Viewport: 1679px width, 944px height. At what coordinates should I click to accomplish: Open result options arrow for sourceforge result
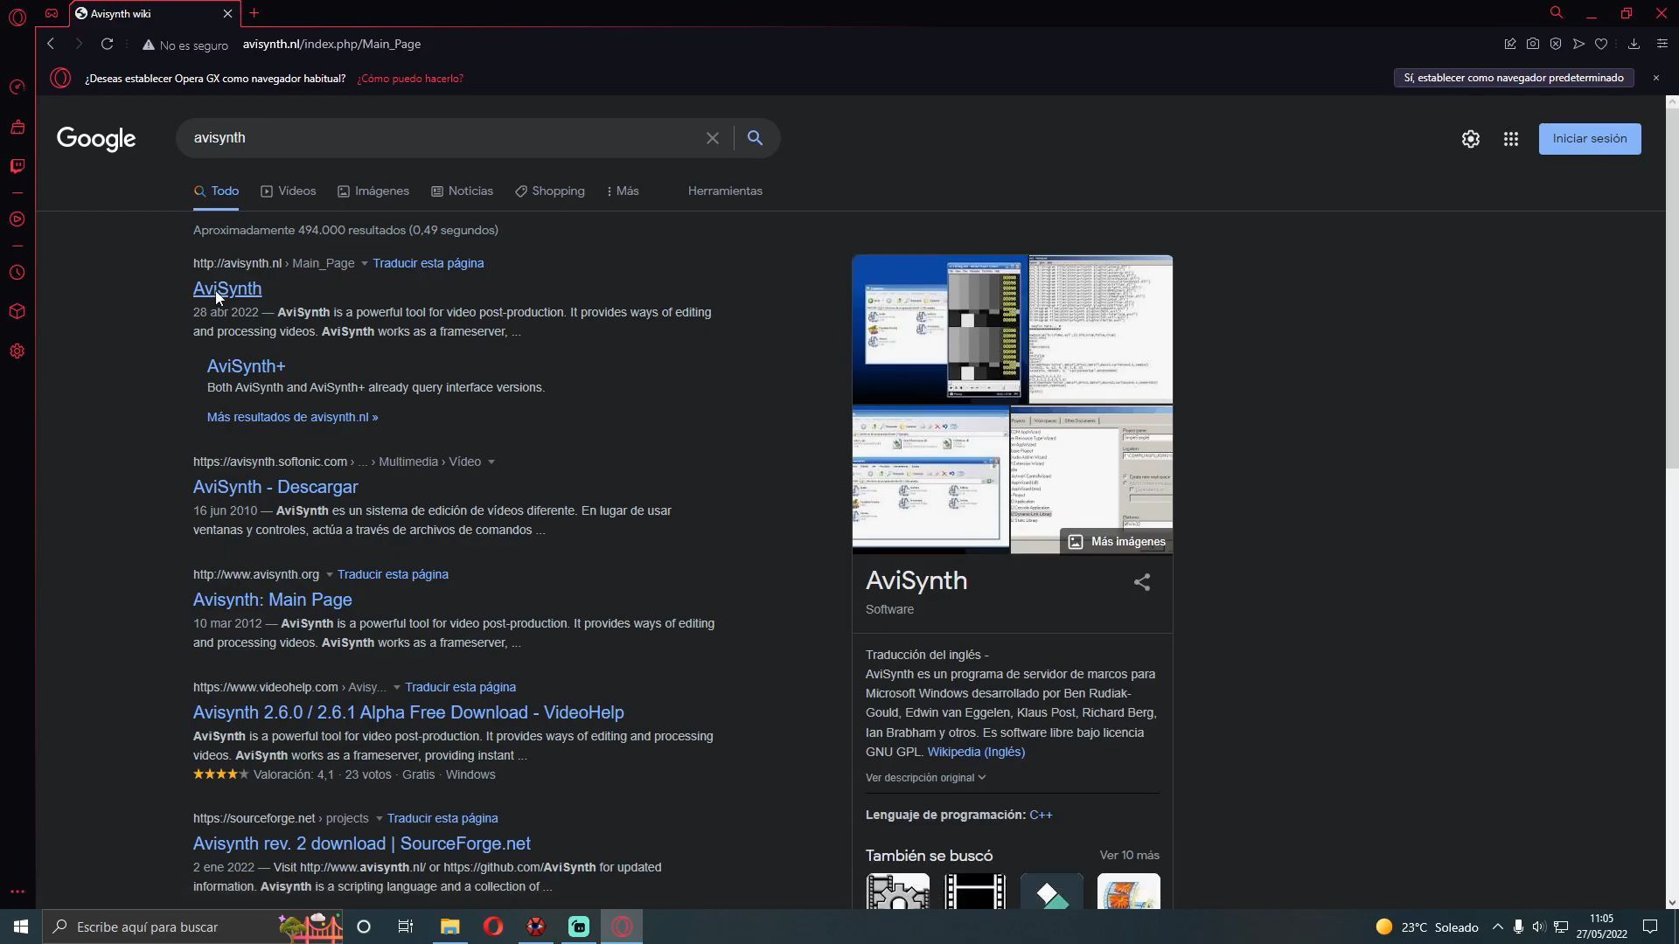tap(380, 819)
